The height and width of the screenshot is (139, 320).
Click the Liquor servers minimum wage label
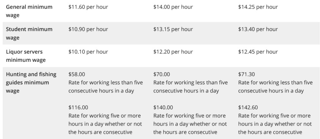pos(26,56)
